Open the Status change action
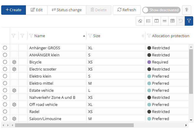The height and width of the screenshot is (131, 195). pos(67,10)
